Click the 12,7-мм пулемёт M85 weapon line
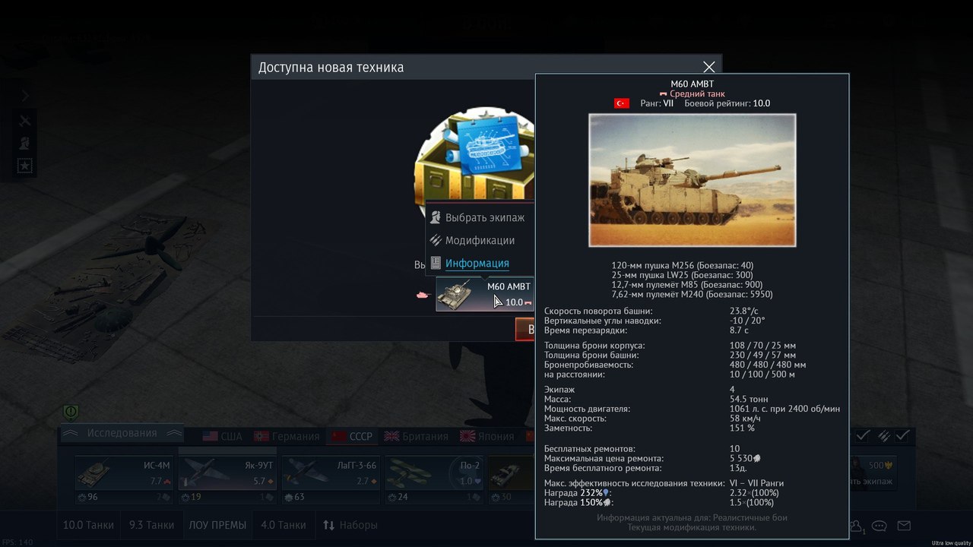Viewport: 973px width, 547px height. (686, 285)
